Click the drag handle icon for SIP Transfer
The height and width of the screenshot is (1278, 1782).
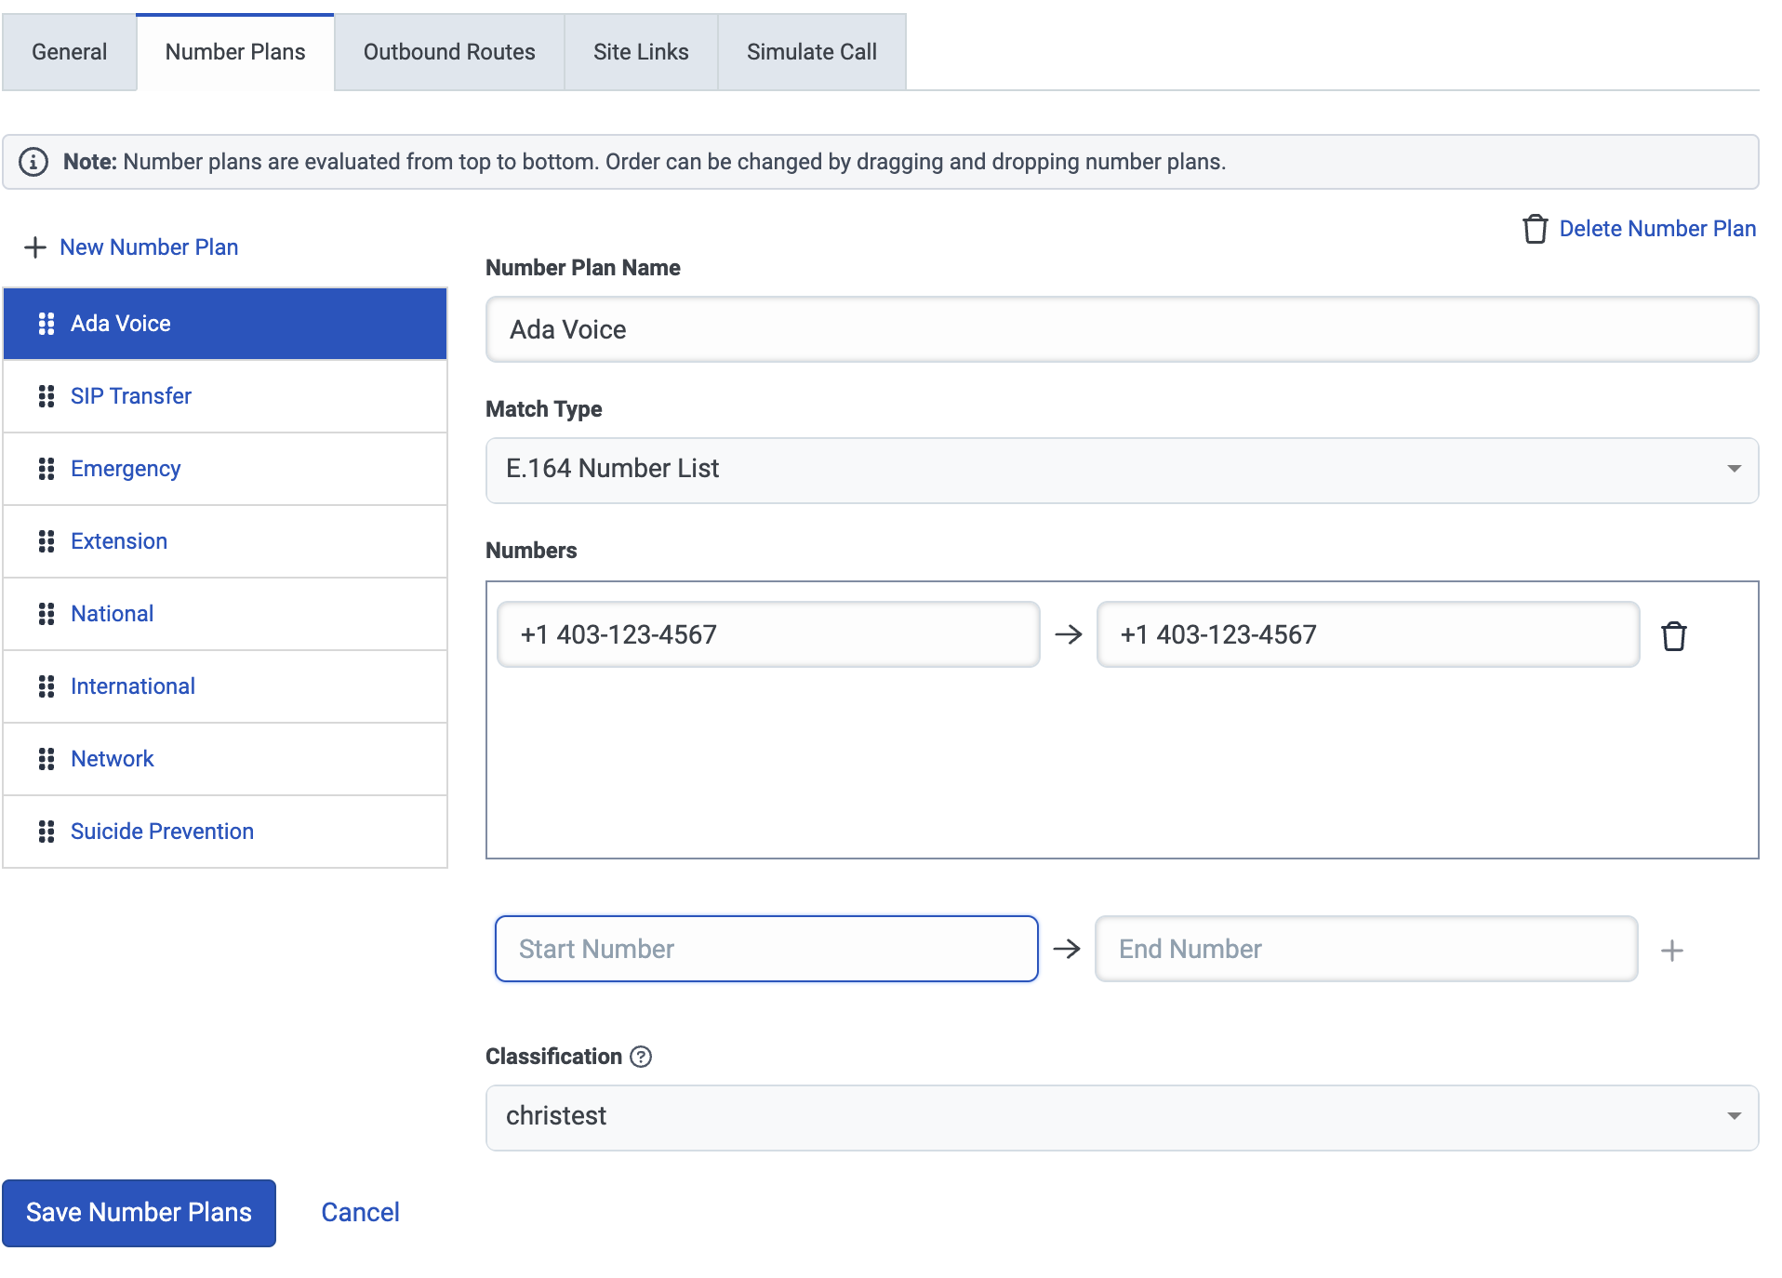coord(46,396)
